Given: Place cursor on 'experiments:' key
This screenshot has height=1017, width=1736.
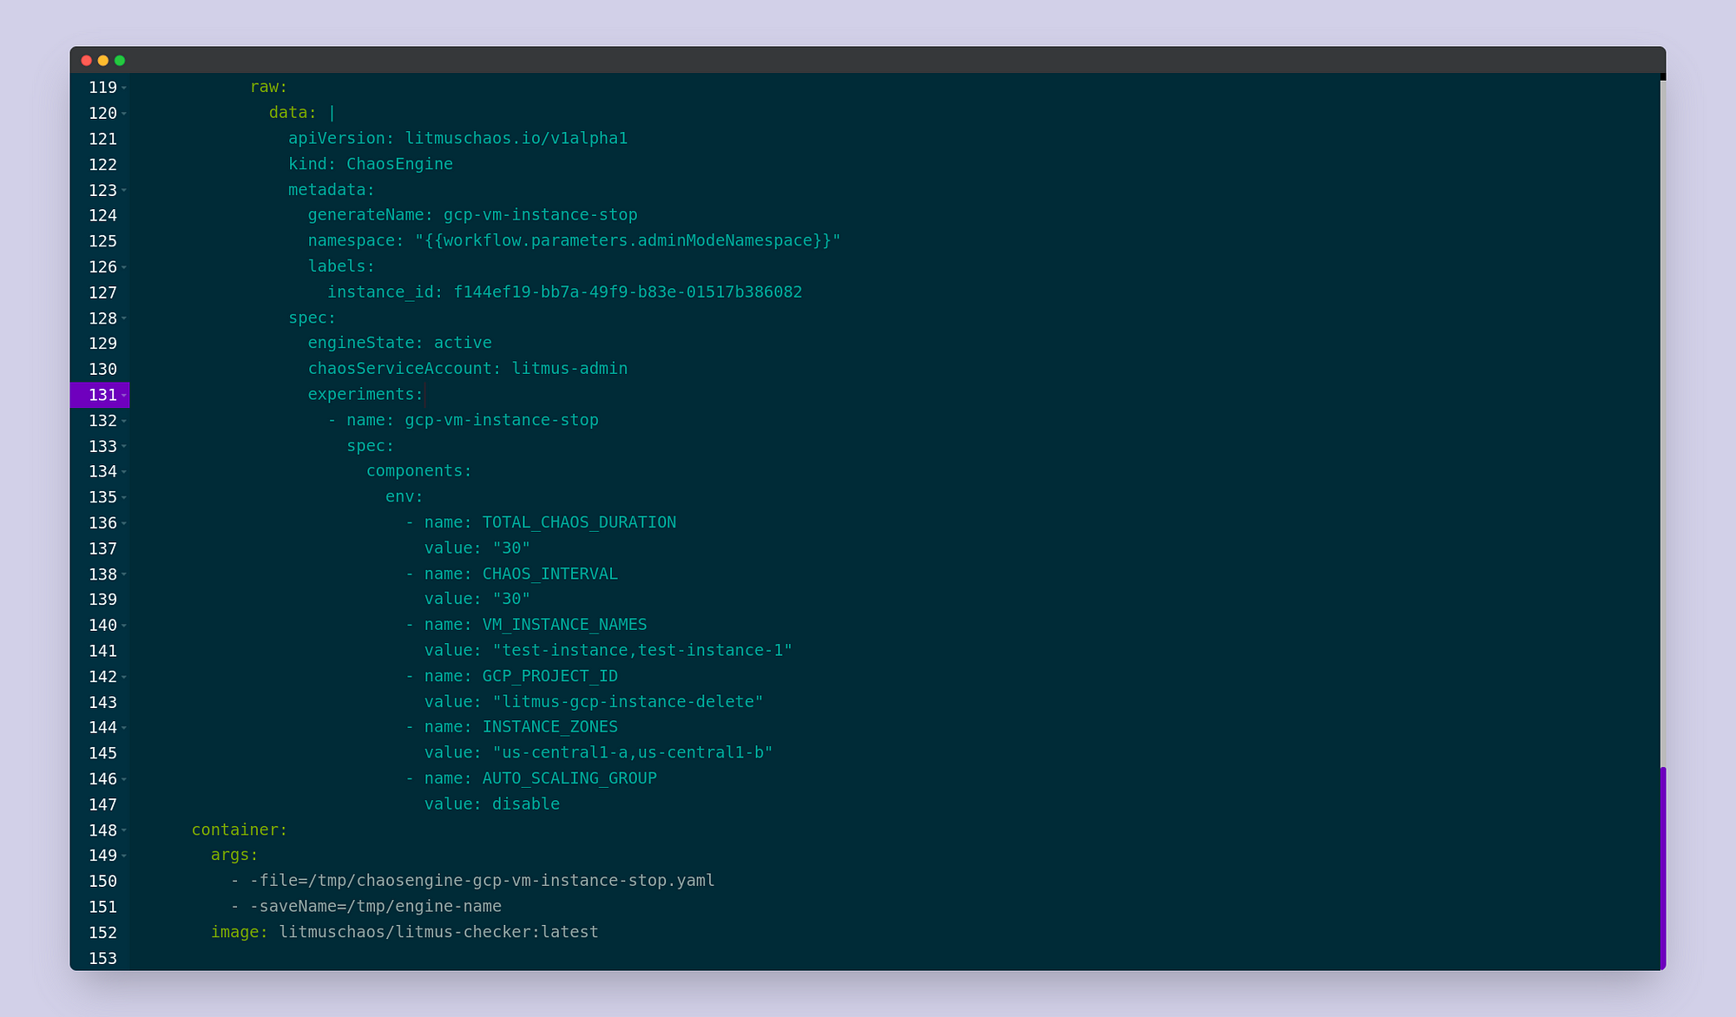Looking at the screenshot, I should tap(365, 395).
